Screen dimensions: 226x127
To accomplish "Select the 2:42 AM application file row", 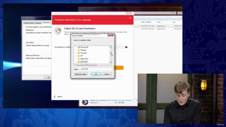I will coord(158,29).
